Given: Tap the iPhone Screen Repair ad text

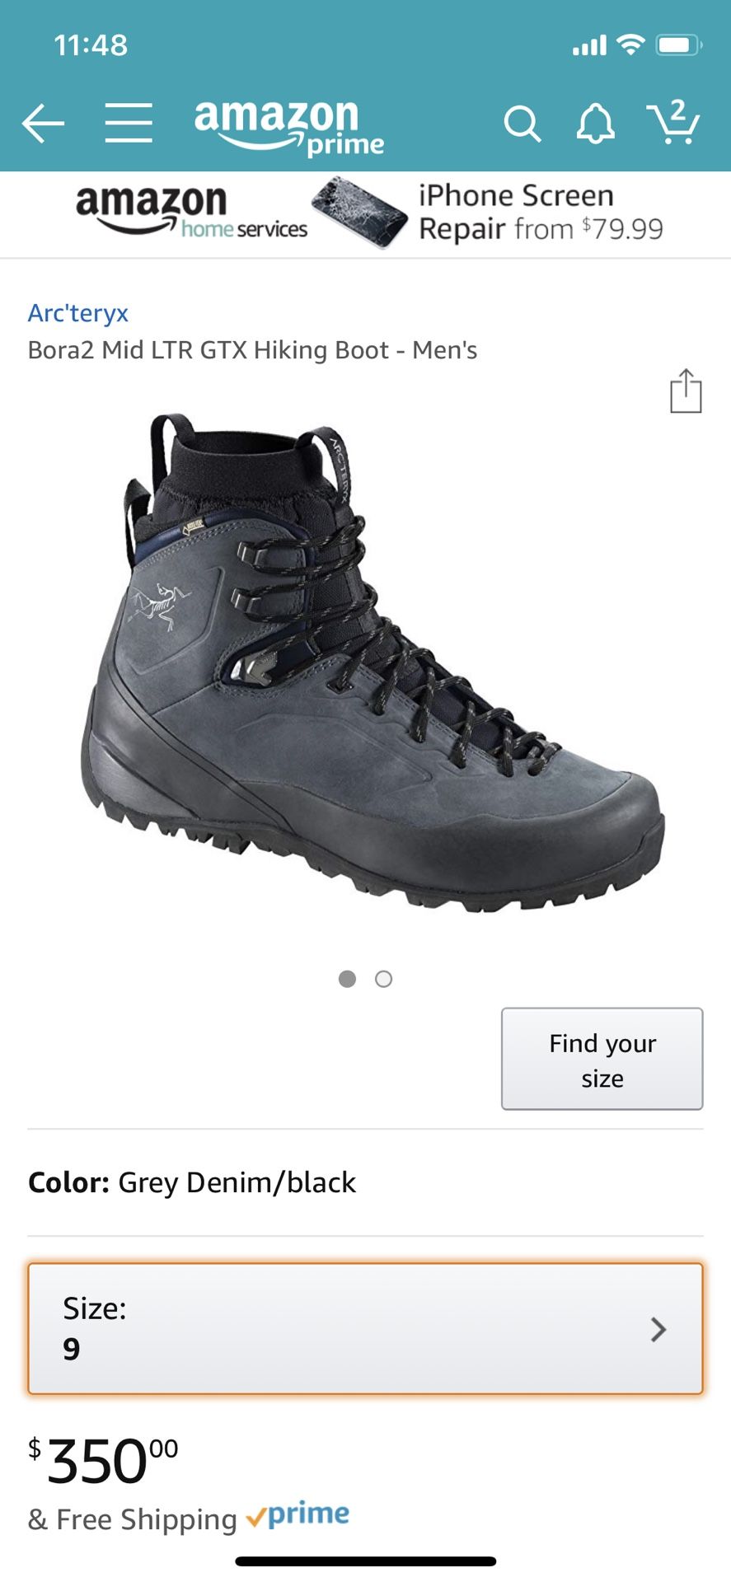Looking at the screenshot, I should point(541,212).
